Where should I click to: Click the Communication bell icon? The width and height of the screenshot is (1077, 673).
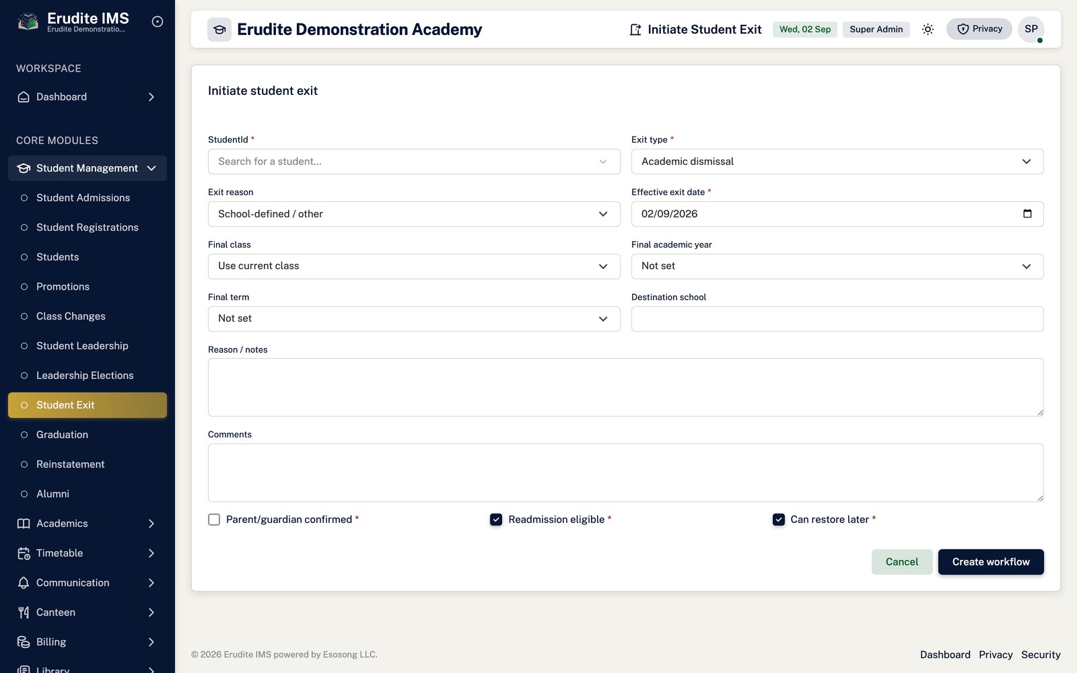click(24, 583)
